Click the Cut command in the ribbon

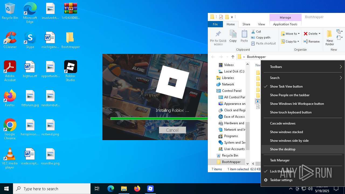pyautogui.click(x=256, y=32)
